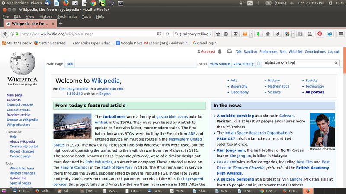
Task: Open the All portals link
Action: click(315, 92)
